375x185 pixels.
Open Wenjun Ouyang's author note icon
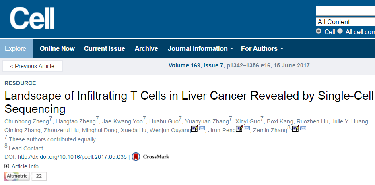click(194, 129)
